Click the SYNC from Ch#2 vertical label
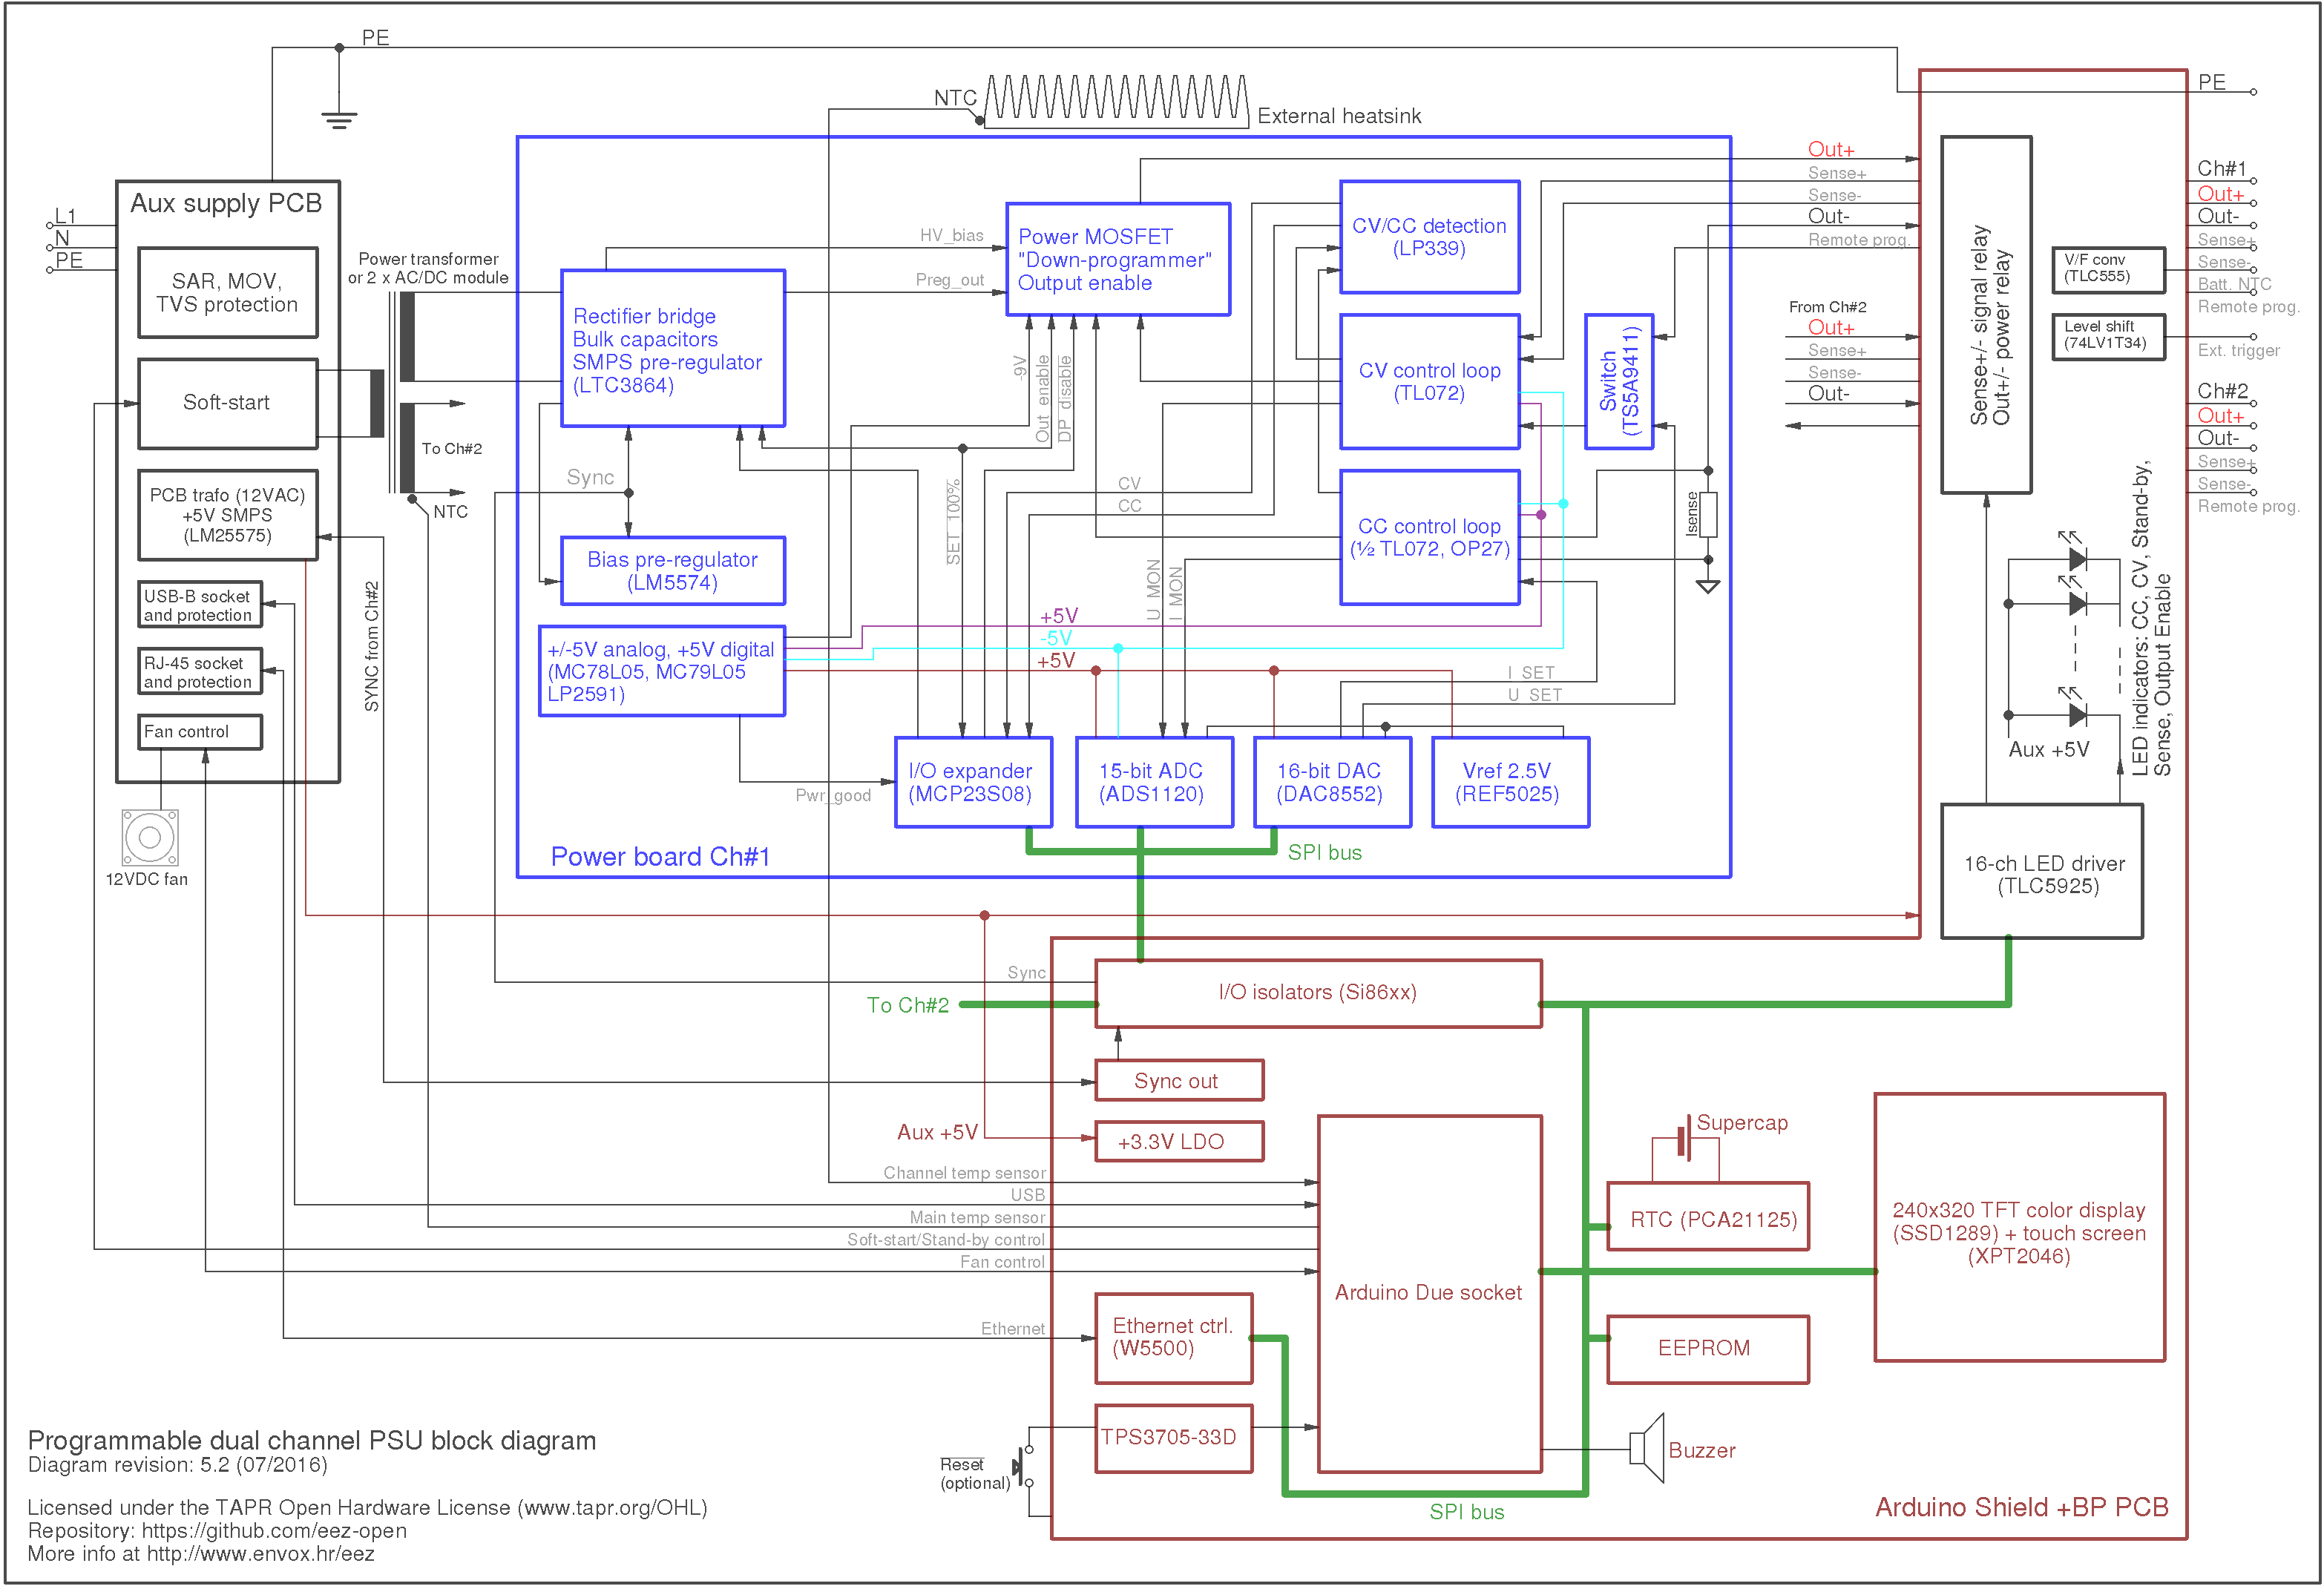Screen dimensions: 2324x1589 [x=372, y=646]
